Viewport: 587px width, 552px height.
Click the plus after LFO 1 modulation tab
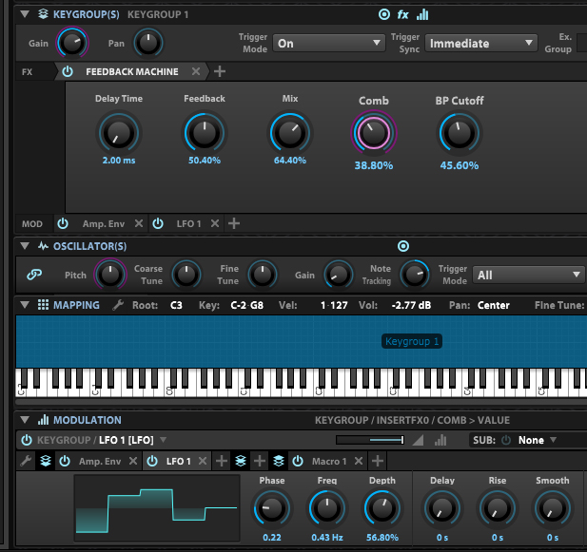click(x=222, y=461)
